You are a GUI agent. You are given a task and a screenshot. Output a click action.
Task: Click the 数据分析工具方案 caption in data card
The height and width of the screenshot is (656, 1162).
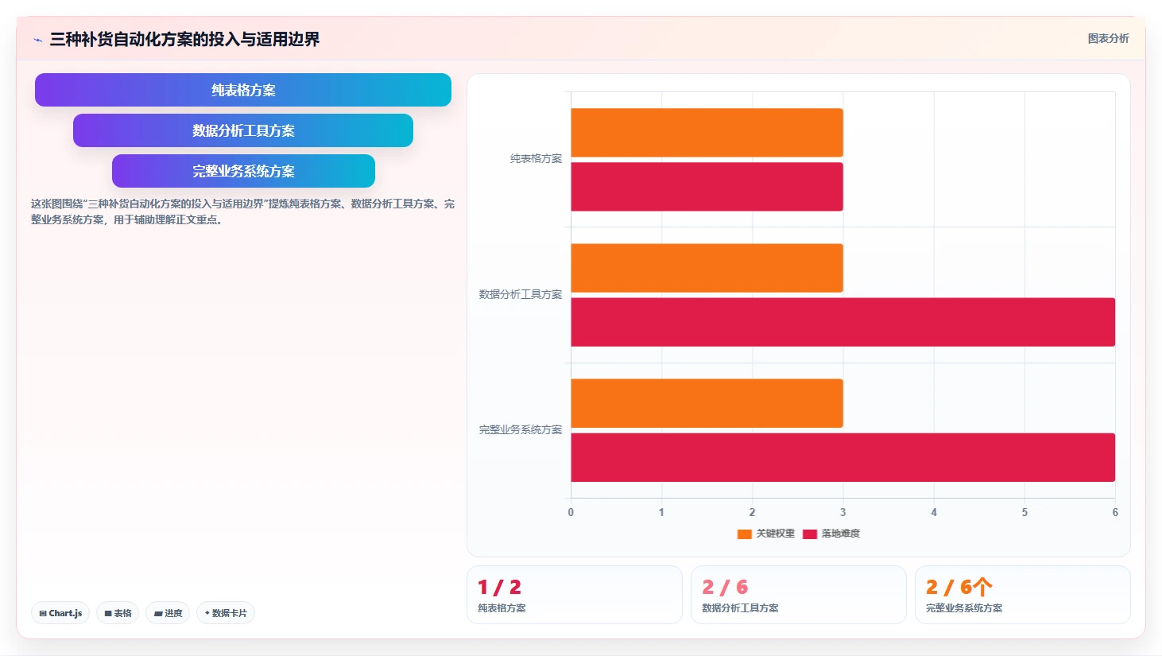(x=740, y=608)
